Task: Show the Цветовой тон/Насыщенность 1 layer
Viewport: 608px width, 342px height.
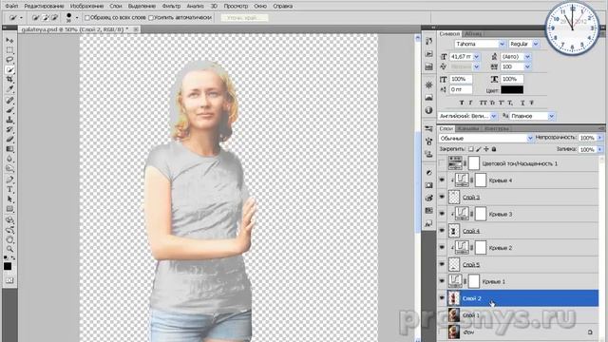Action: coord(442,163)
